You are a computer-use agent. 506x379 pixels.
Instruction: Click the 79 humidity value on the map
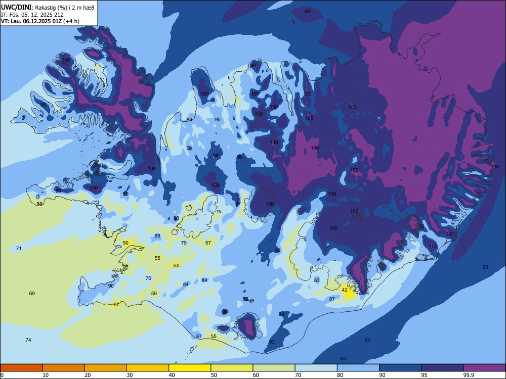coord(184,243)
